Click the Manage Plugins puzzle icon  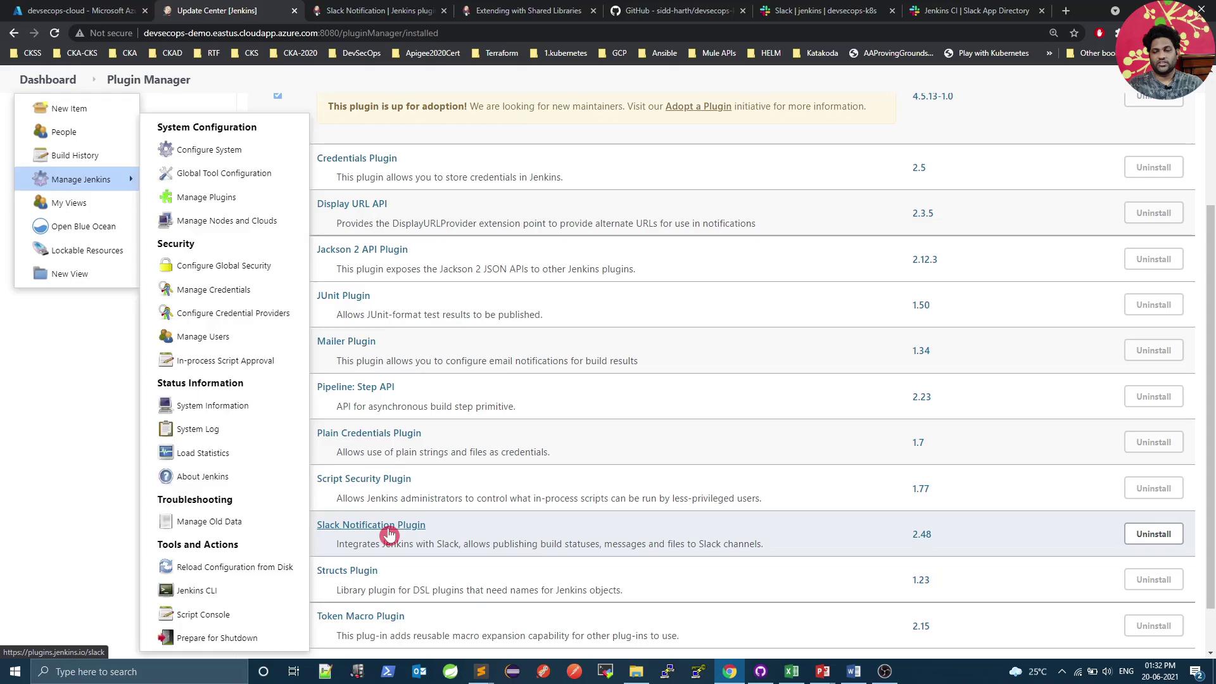[x=165, y=197]
